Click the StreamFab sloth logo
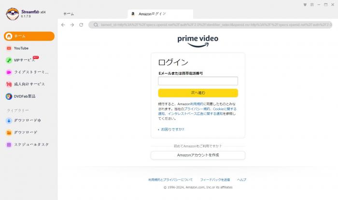Screen dimensions: 338x200 pos(12,14)
